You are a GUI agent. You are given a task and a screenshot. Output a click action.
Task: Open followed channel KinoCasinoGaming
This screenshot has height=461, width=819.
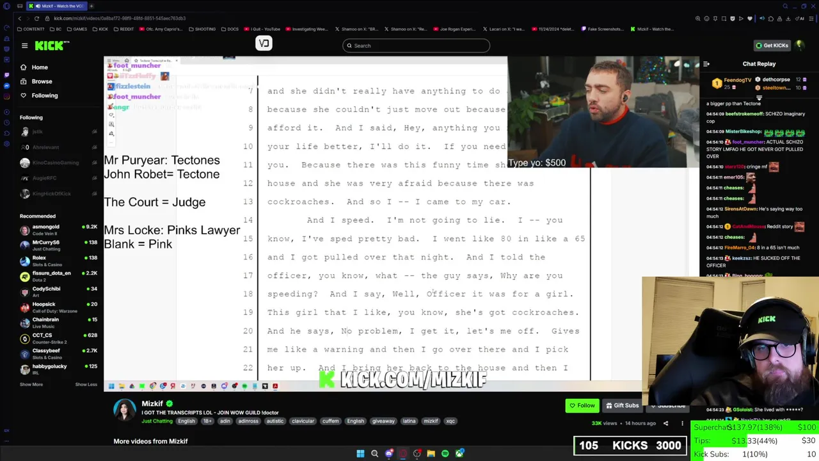[x=58, y=163]
